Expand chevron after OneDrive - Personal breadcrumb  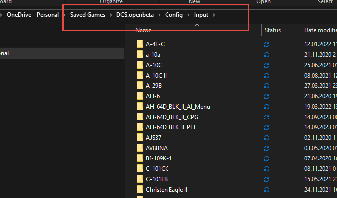tap(64, 15)
